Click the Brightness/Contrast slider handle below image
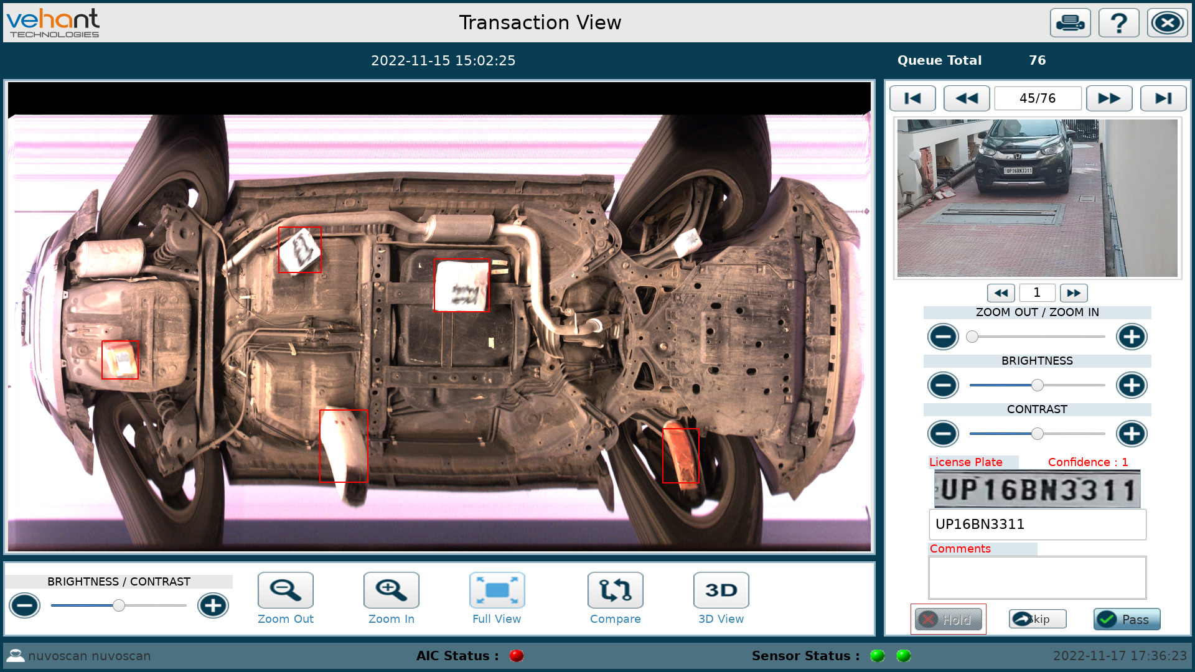Image resolution: width=1195 pixels, height=672 pixels. (x=119, y=605)
